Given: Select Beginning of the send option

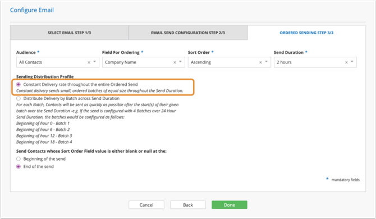Looking at the screenshot, I should (19, 159).
